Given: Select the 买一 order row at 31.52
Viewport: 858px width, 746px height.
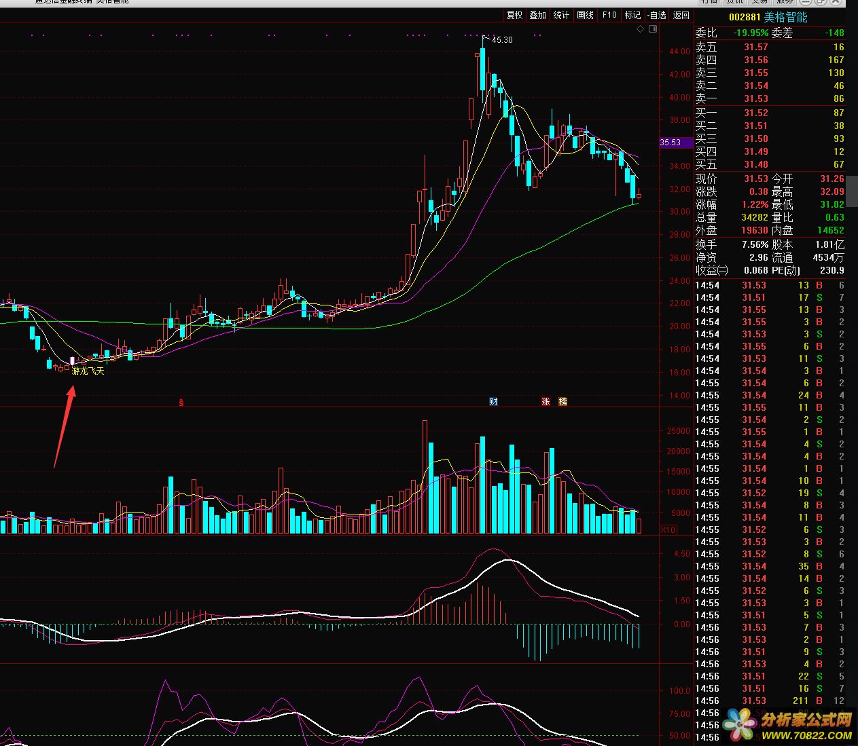Looking at the screenshot, I should pos(770,113).
